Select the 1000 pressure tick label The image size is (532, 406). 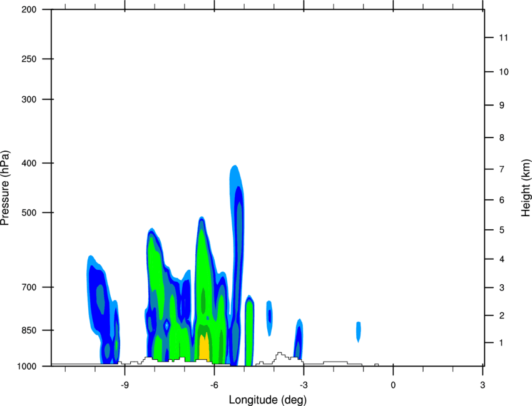tap(26, 366)
